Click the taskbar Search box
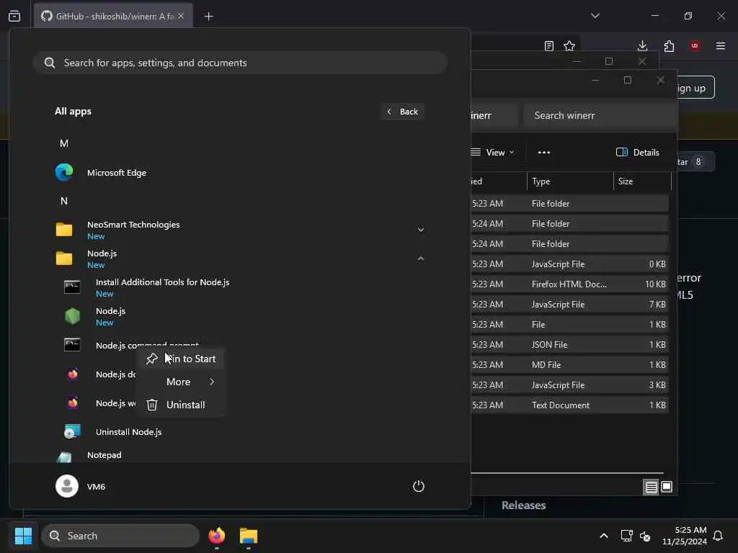The height and width of the screenshot is (553, 738). [120, 536]
